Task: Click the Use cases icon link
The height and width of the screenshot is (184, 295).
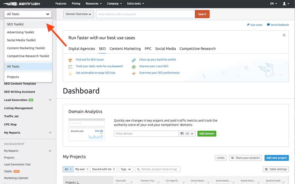Action: click(x=248, y=25)
